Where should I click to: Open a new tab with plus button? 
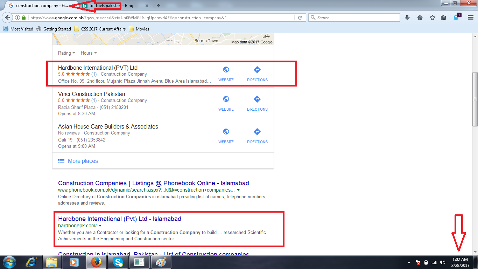(x=159, y=6)
